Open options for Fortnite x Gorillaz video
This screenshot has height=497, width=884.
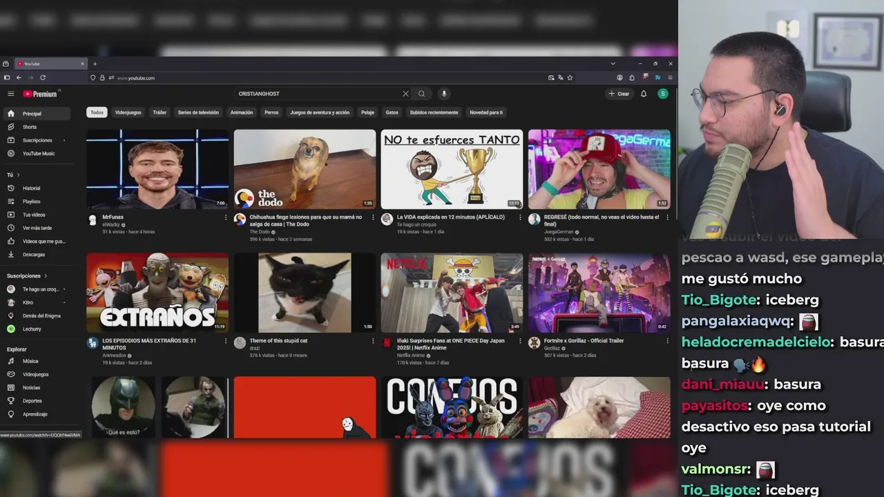pos(667,341)
